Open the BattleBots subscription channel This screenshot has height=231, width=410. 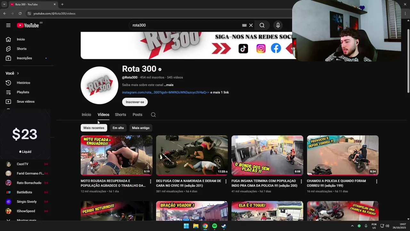(27, 192)
